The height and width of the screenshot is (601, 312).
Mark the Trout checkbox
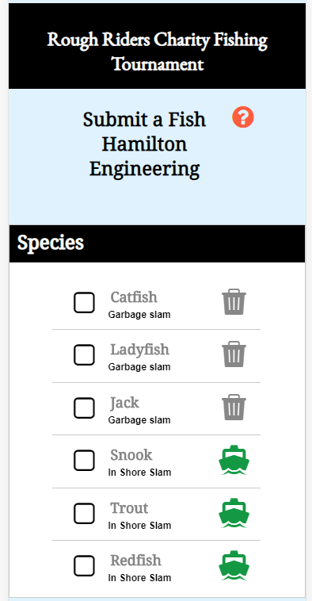tap(84, 513)
